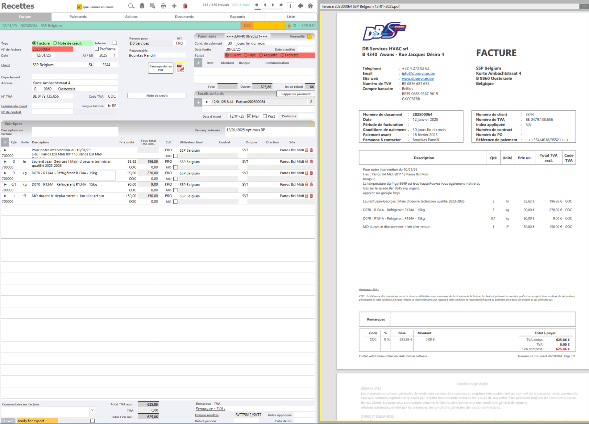
Task: Add a payment line with plus button
Action: pos(198,63)
